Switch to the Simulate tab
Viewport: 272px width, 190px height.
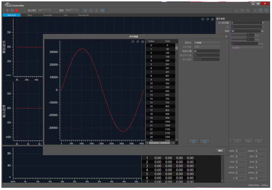tap(47, 15)
